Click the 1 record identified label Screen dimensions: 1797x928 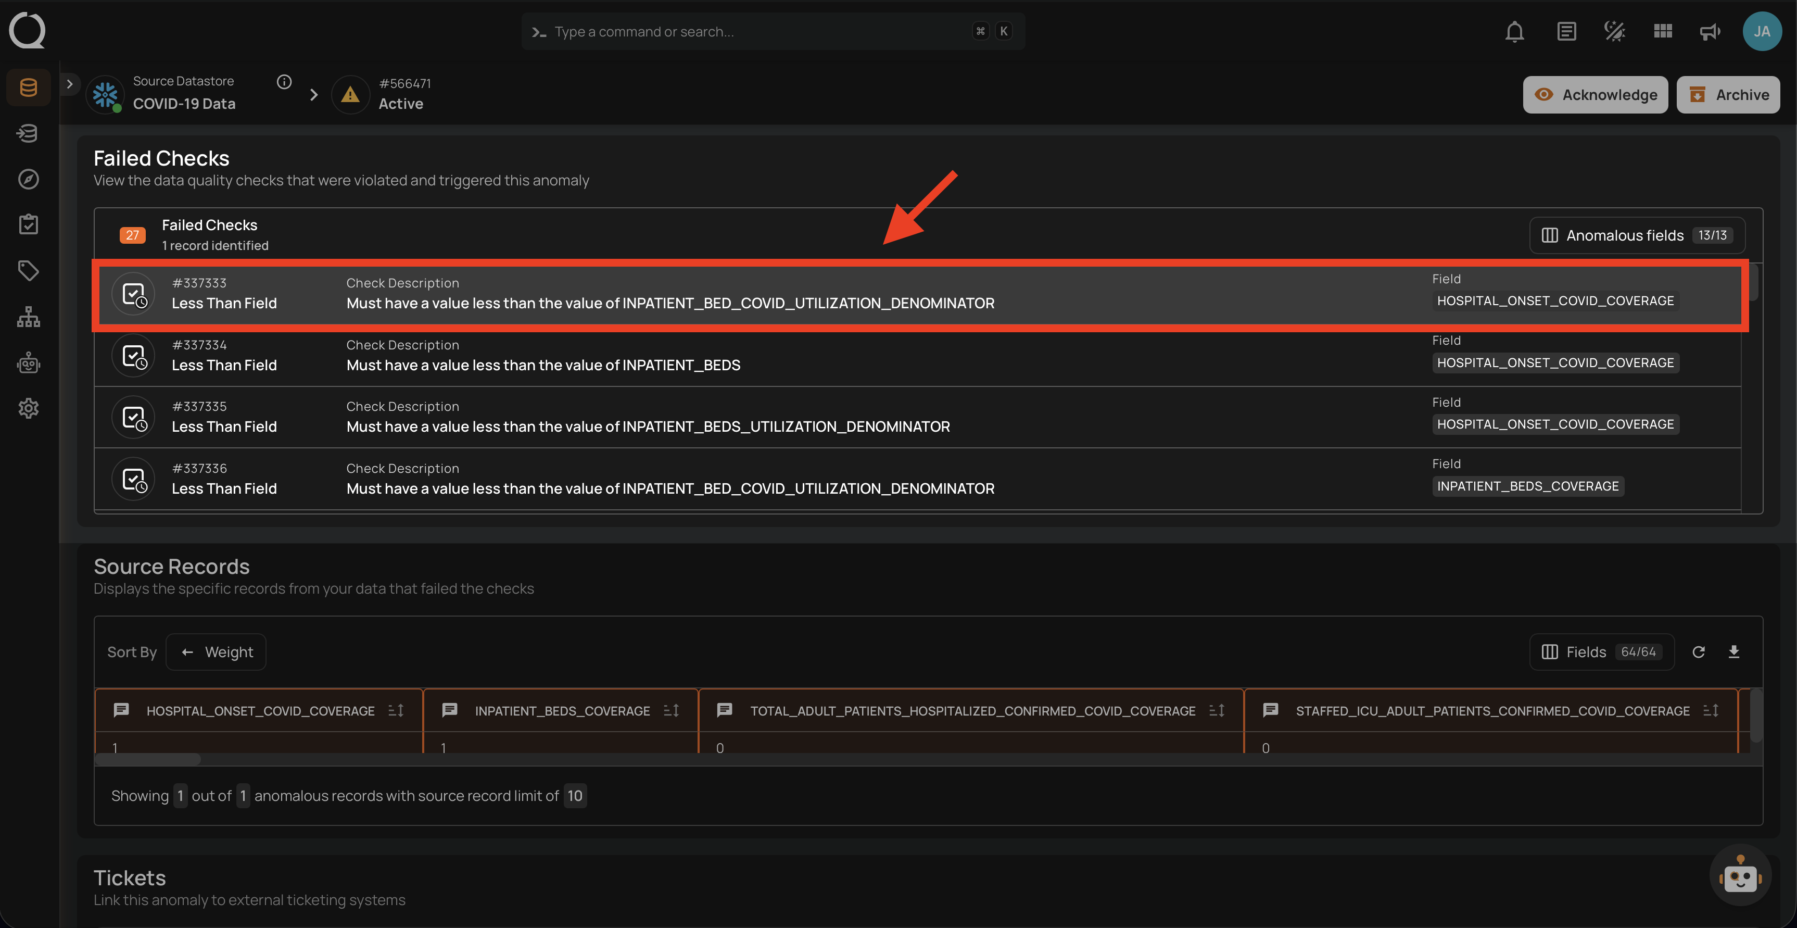coord(215,246)
